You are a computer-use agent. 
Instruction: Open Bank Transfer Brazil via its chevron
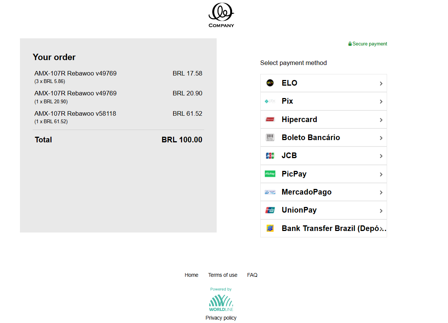pyautogui.click(x=381, y=229)
